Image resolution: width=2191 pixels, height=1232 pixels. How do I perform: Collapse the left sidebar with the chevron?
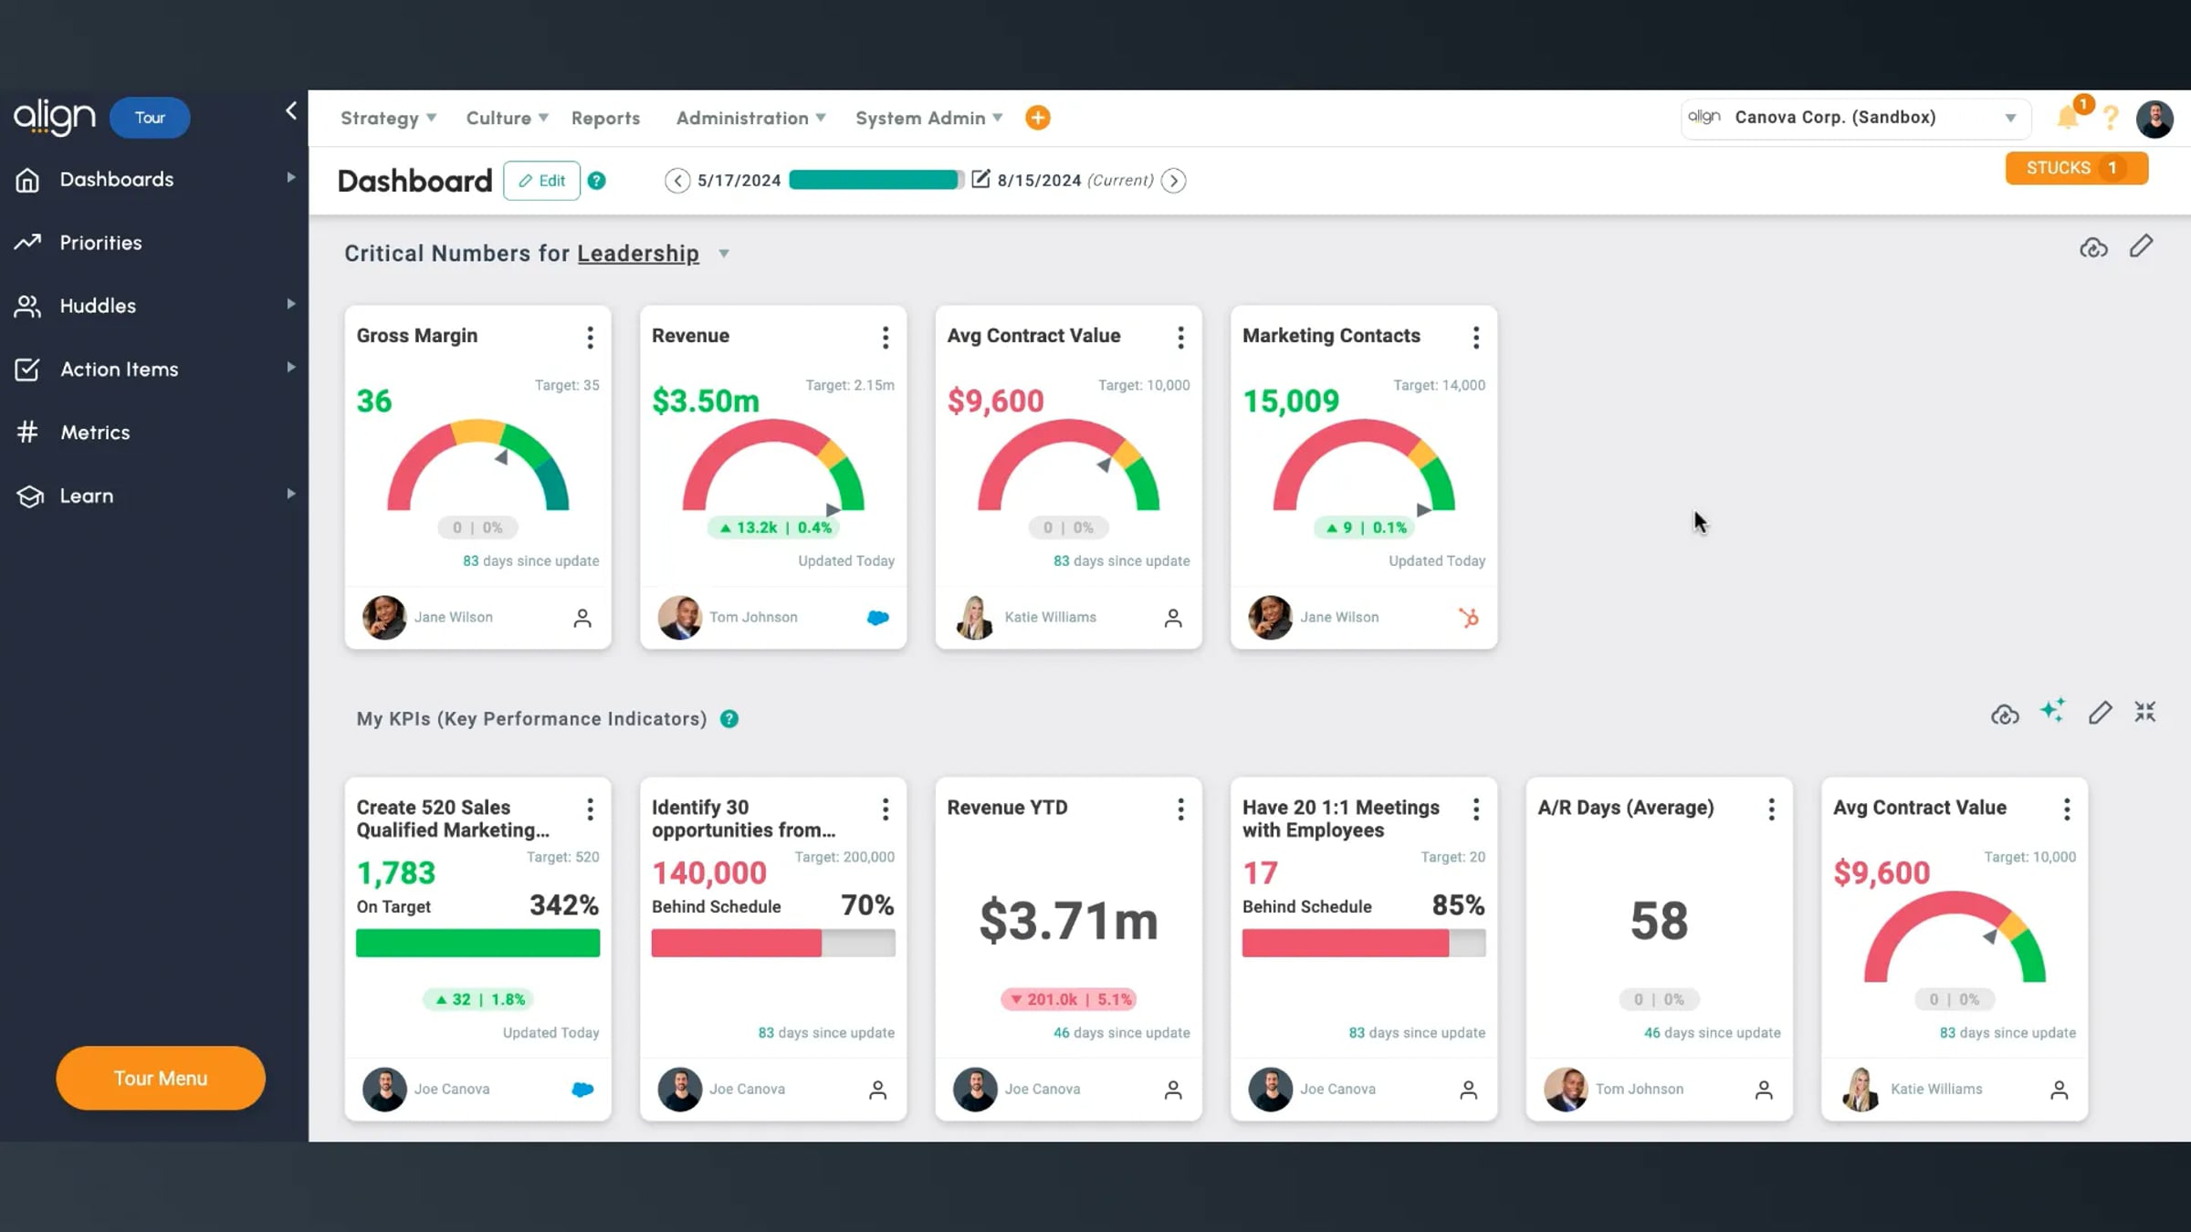click(x=291, y=110)
